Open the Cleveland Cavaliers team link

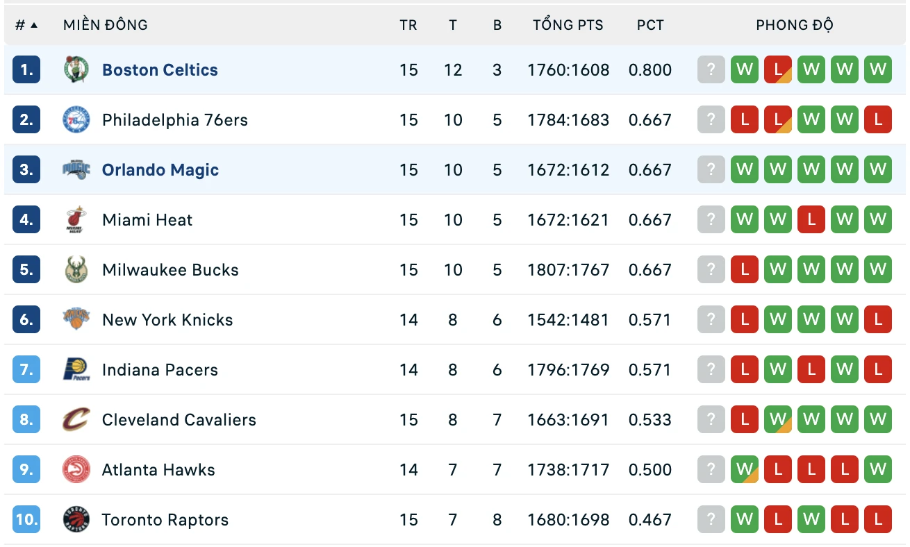pos(179,420)
